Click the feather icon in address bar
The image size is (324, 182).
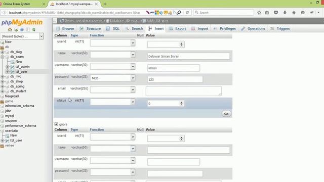click(147, 13)
